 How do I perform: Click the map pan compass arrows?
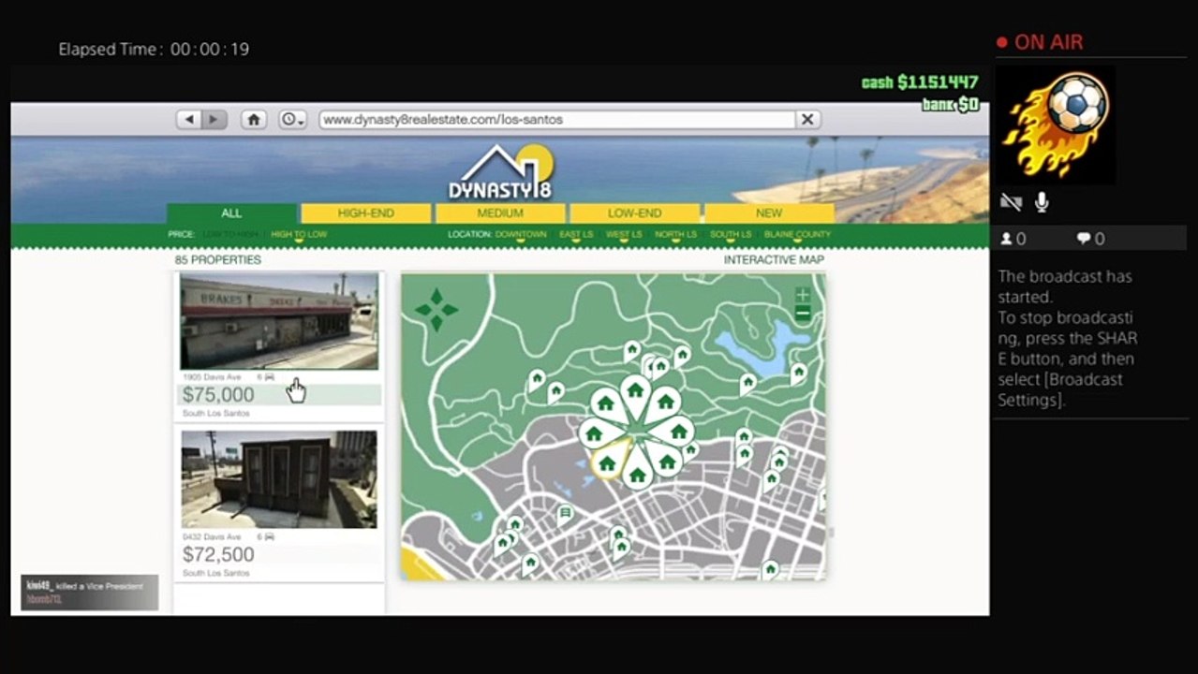[x=436, y=310]
